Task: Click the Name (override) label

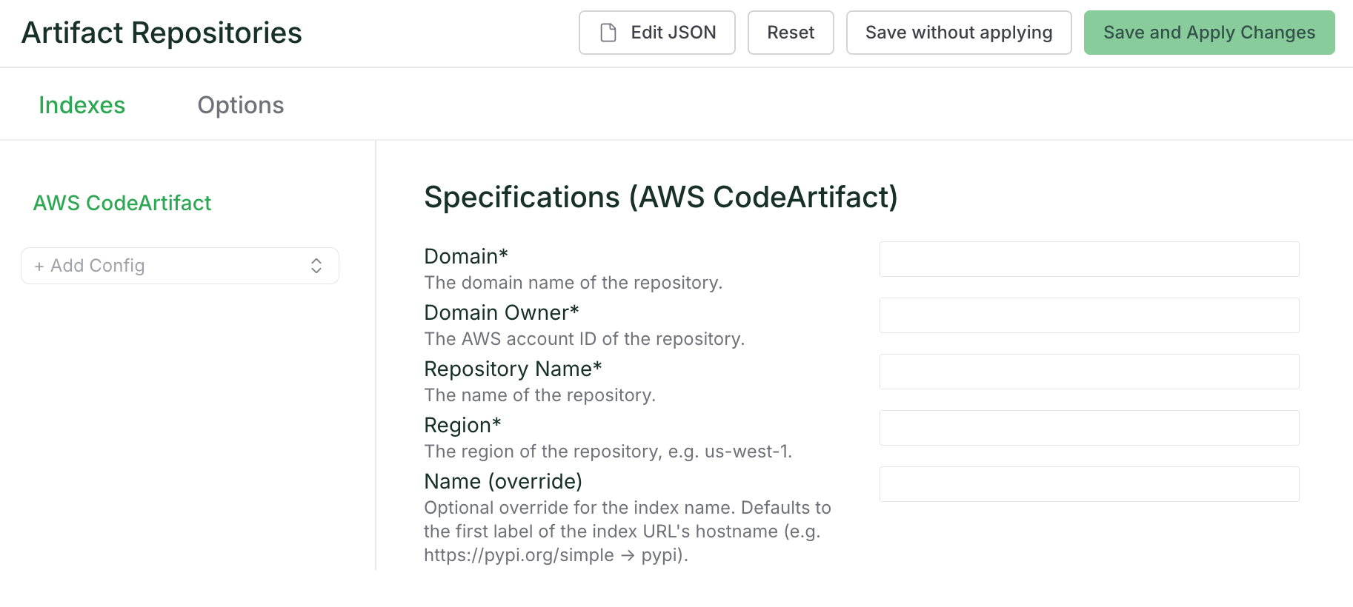Action: [503, 481]
